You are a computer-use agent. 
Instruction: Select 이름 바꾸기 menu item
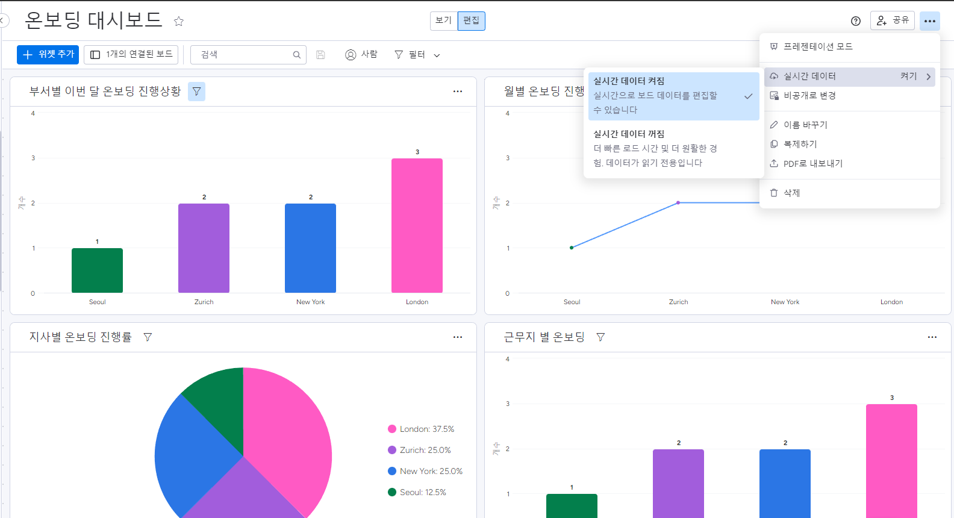[850, 125]
